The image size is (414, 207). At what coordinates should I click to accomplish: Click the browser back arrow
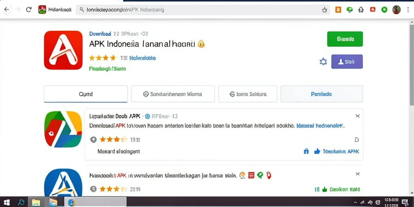6,10
